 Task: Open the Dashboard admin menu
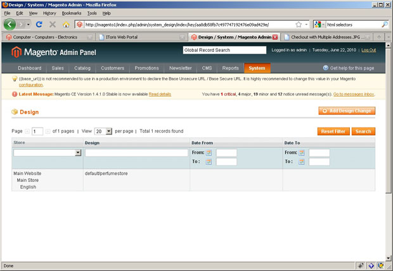(30, 68)
